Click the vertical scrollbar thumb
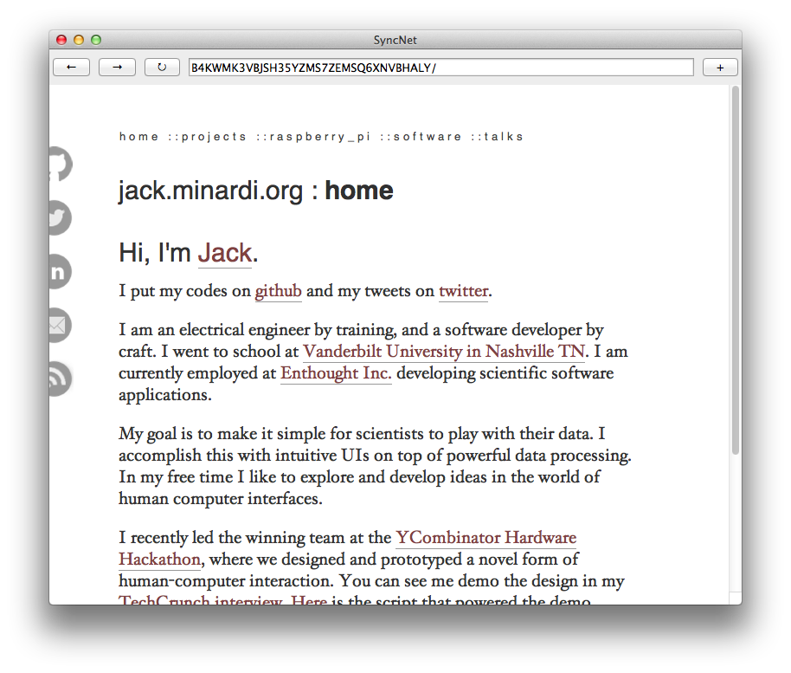 [736, 270]
